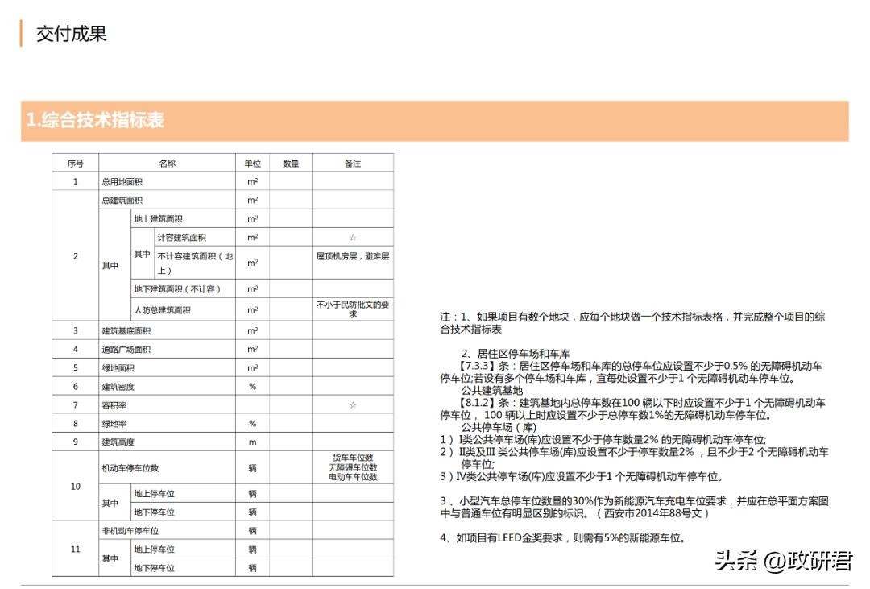The height and width of the screenshot is (589, 870).
Task: Click the 备注 column header
Action: (x=353, y=164)
